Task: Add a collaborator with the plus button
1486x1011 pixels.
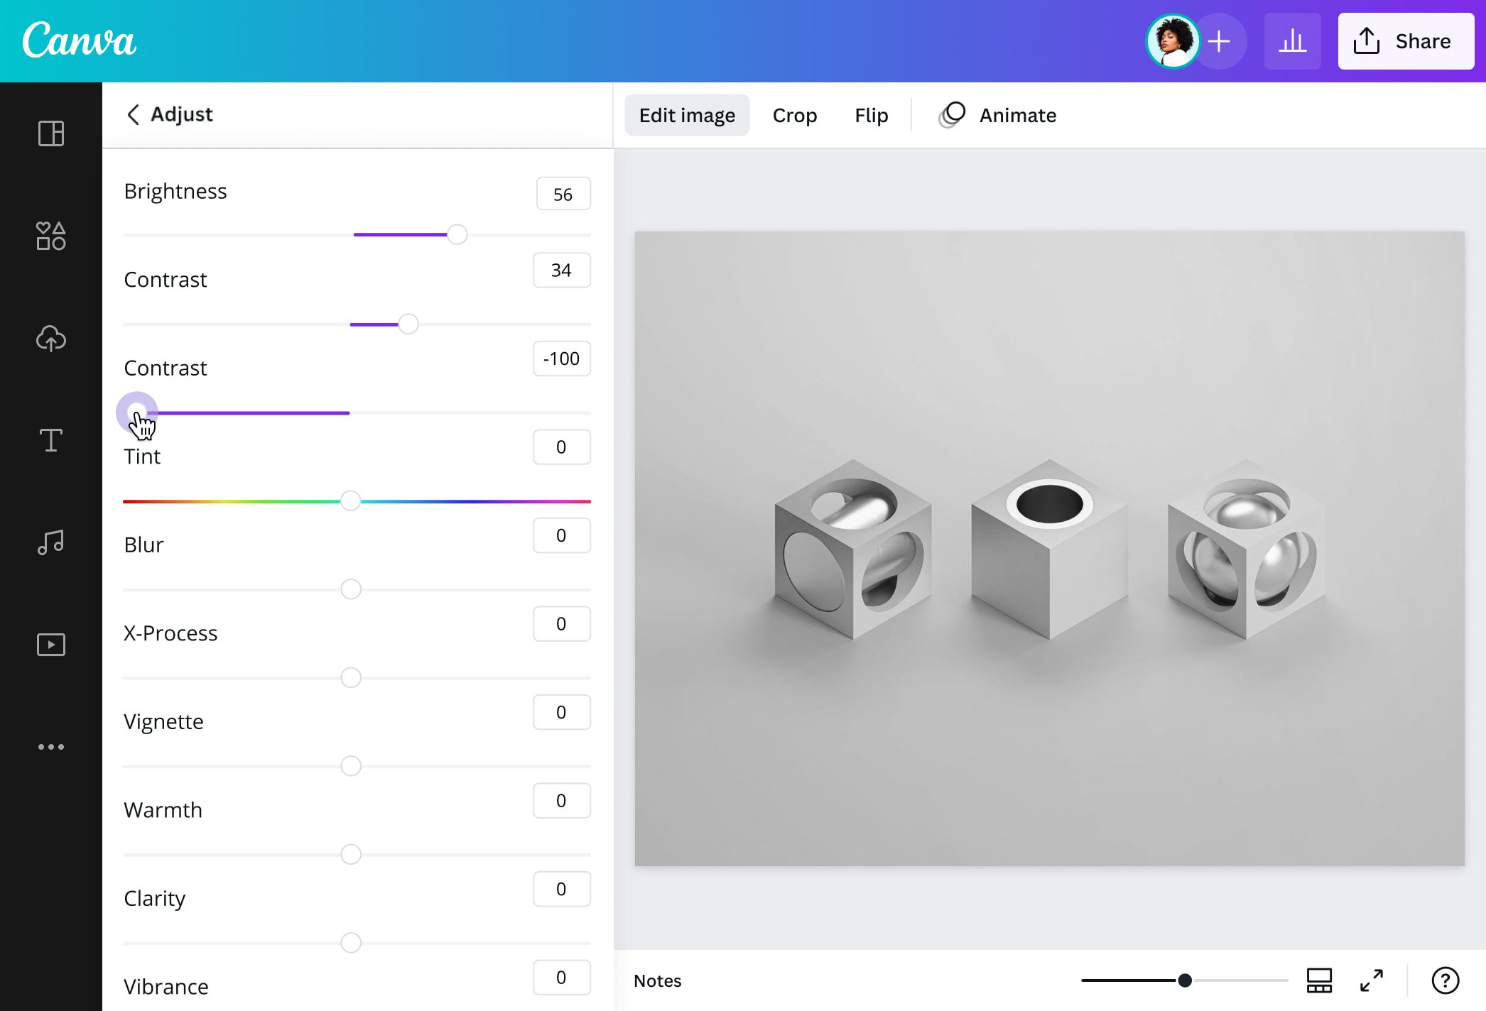Action: [x=1220, y=40]
